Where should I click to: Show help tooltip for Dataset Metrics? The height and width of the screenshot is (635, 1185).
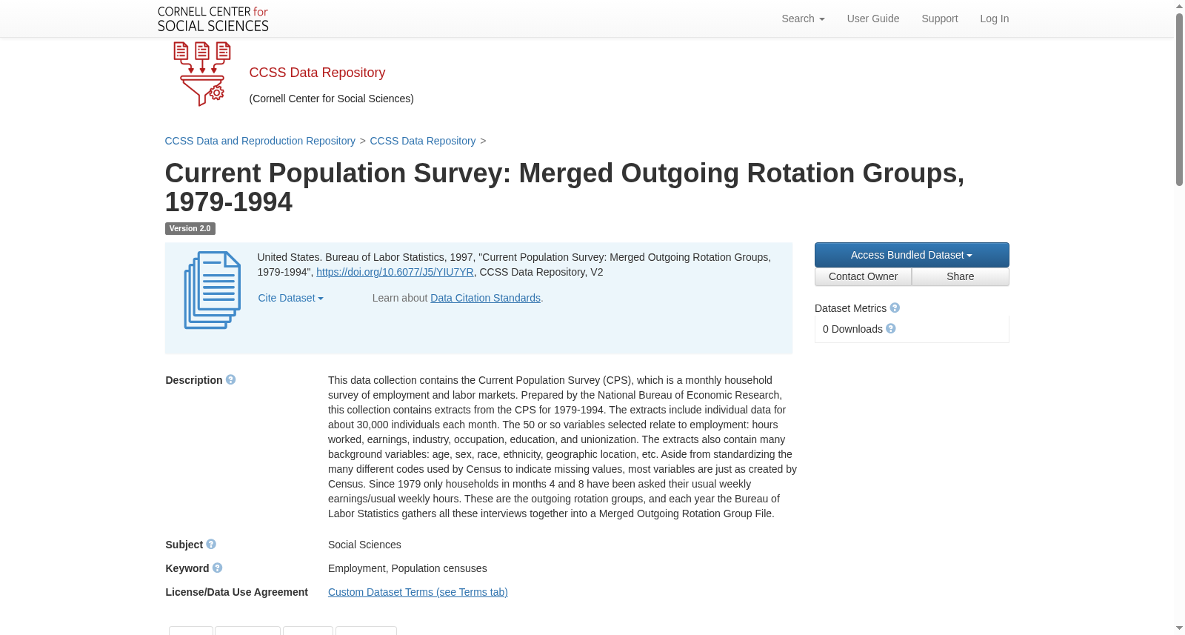(x=895, y=307)
